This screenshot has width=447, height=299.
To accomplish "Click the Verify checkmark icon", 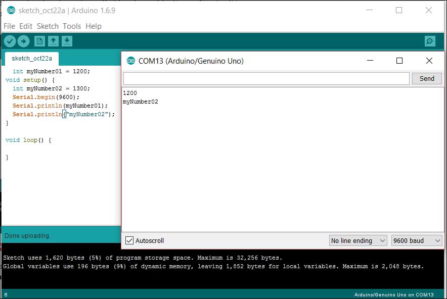I will coord(10,41).
